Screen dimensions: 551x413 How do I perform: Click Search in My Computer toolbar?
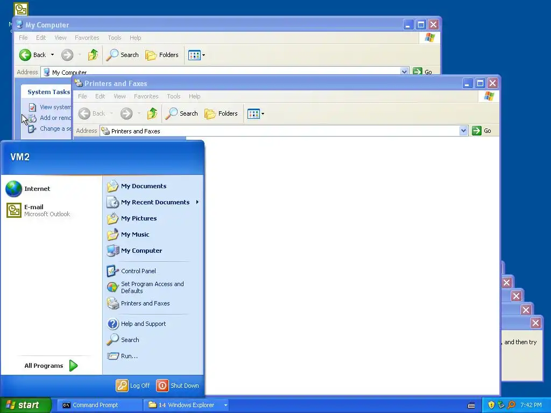(x=122, y=55)
